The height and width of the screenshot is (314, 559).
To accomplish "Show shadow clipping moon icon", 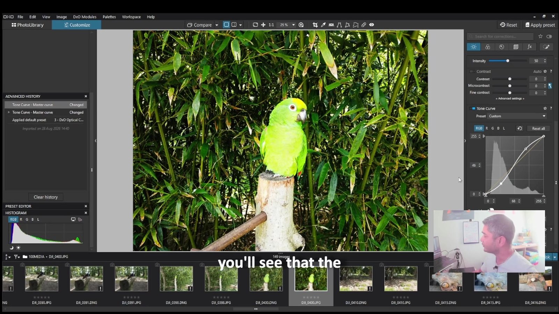I will 12,248.
